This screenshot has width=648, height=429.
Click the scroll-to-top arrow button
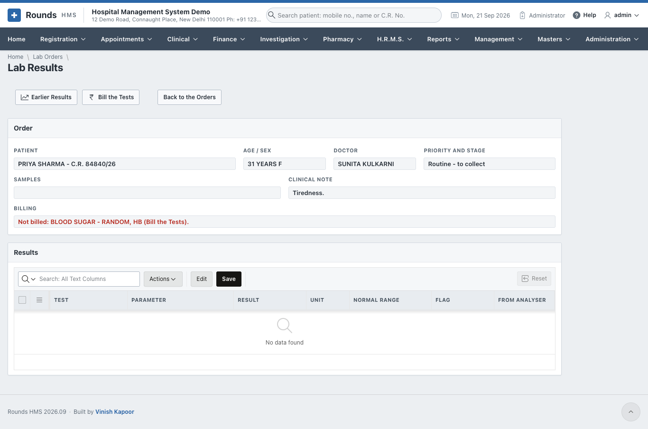pos(631,412)
